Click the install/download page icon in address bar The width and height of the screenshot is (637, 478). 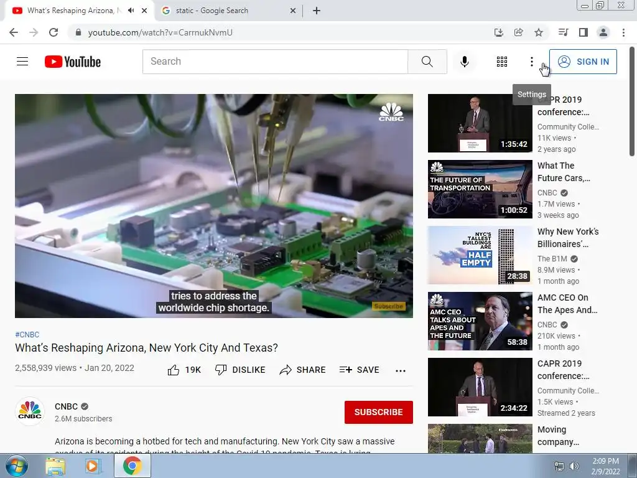point(498,32)
